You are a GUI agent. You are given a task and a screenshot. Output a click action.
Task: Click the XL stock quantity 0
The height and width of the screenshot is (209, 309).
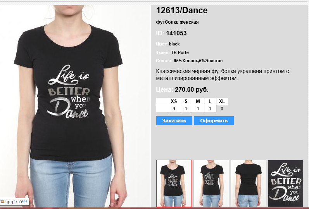(x=222, y=109)
